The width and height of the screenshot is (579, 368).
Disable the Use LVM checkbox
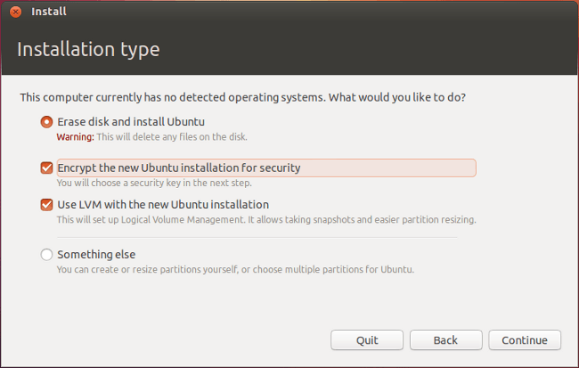coord(46,205)
